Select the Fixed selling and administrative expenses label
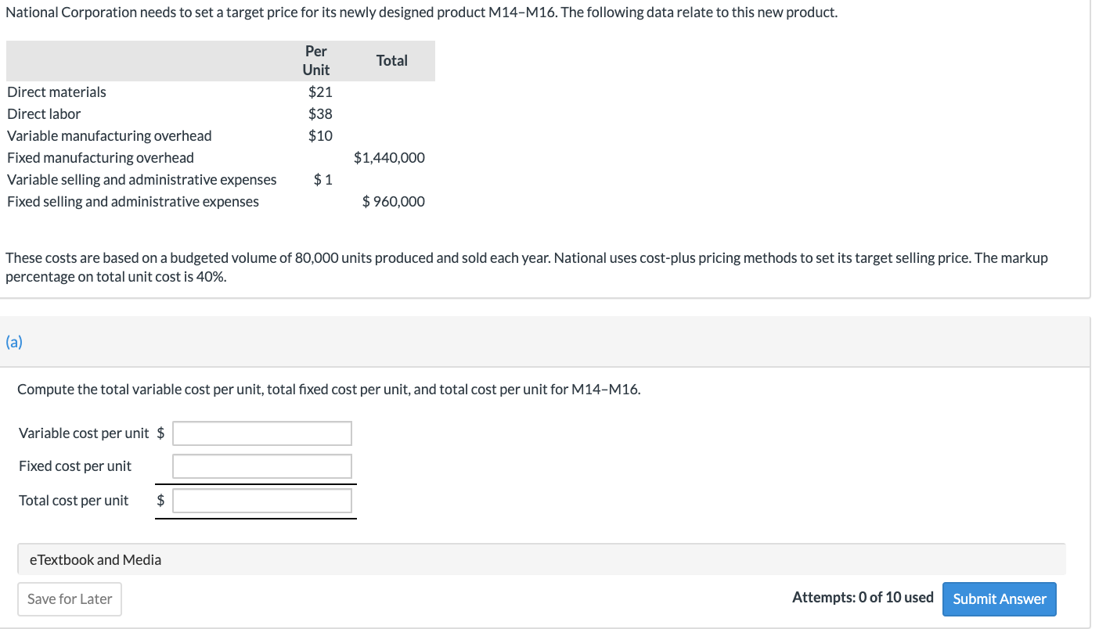Screen dimensions: 1099x629 tap(133, 201)
